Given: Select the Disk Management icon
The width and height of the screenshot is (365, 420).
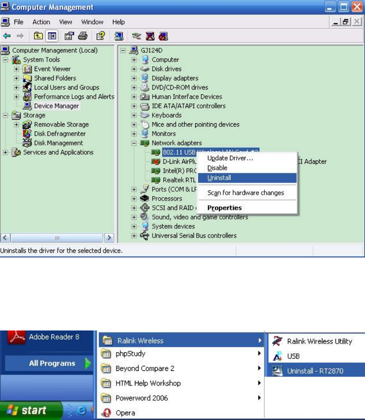Looking at the screenshot, I should pyautogui.click(x=27, y=143).
